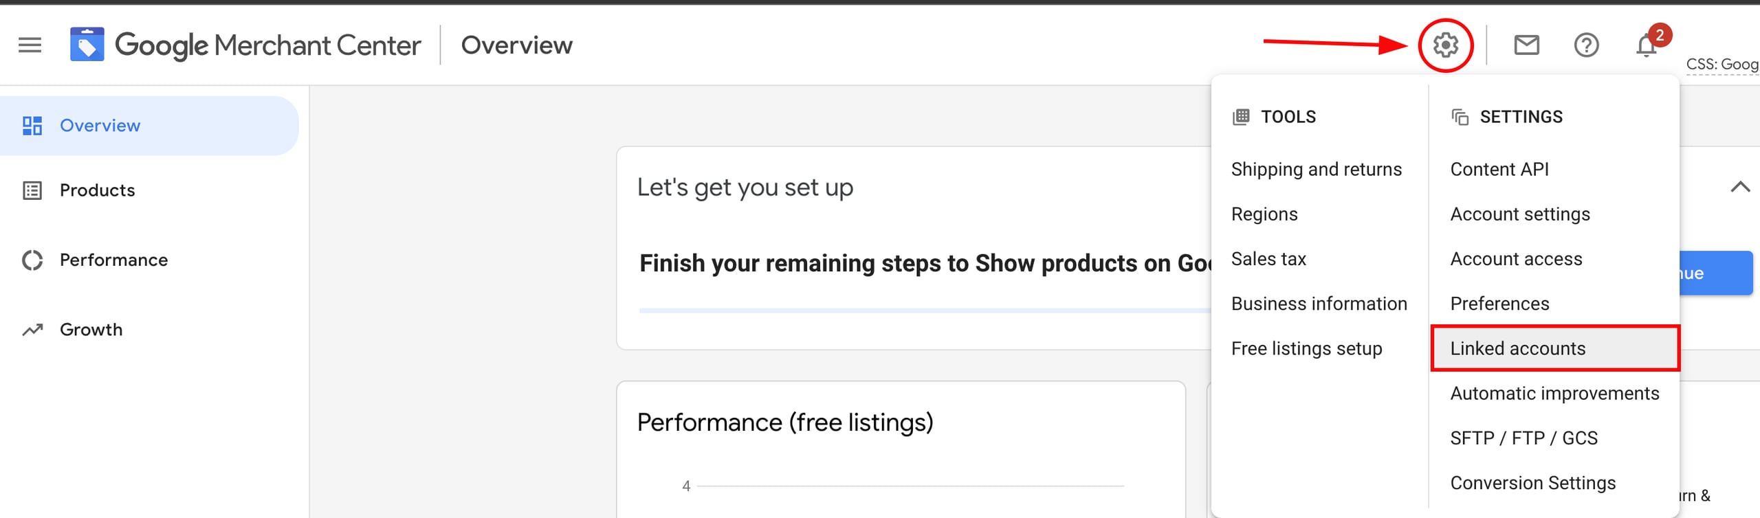Click the help question mark icon
This screenshot has width=1760, height=518.
(x=1586, y=45)
